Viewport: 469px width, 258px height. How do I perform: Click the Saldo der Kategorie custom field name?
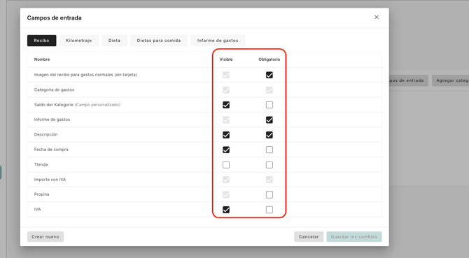[77, 105]
